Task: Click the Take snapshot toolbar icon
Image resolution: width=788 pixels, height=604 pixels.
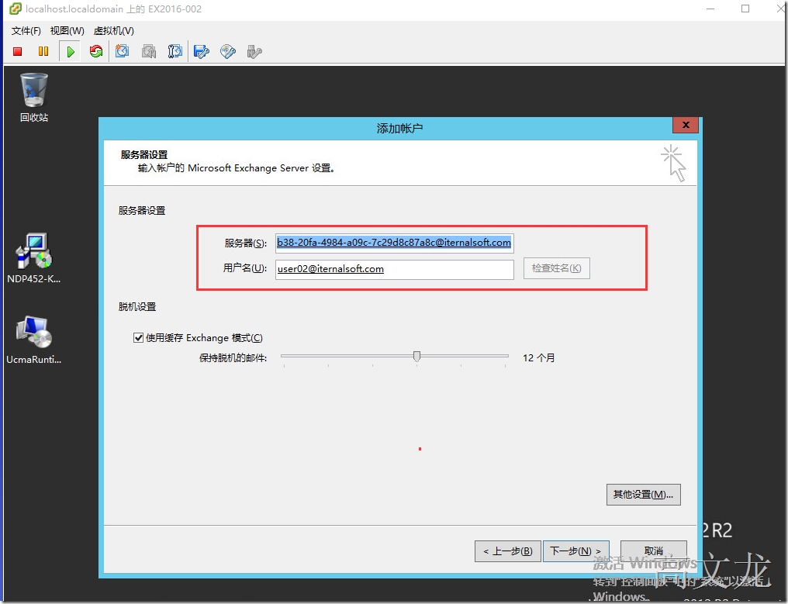Action: (x=122, y=51)
